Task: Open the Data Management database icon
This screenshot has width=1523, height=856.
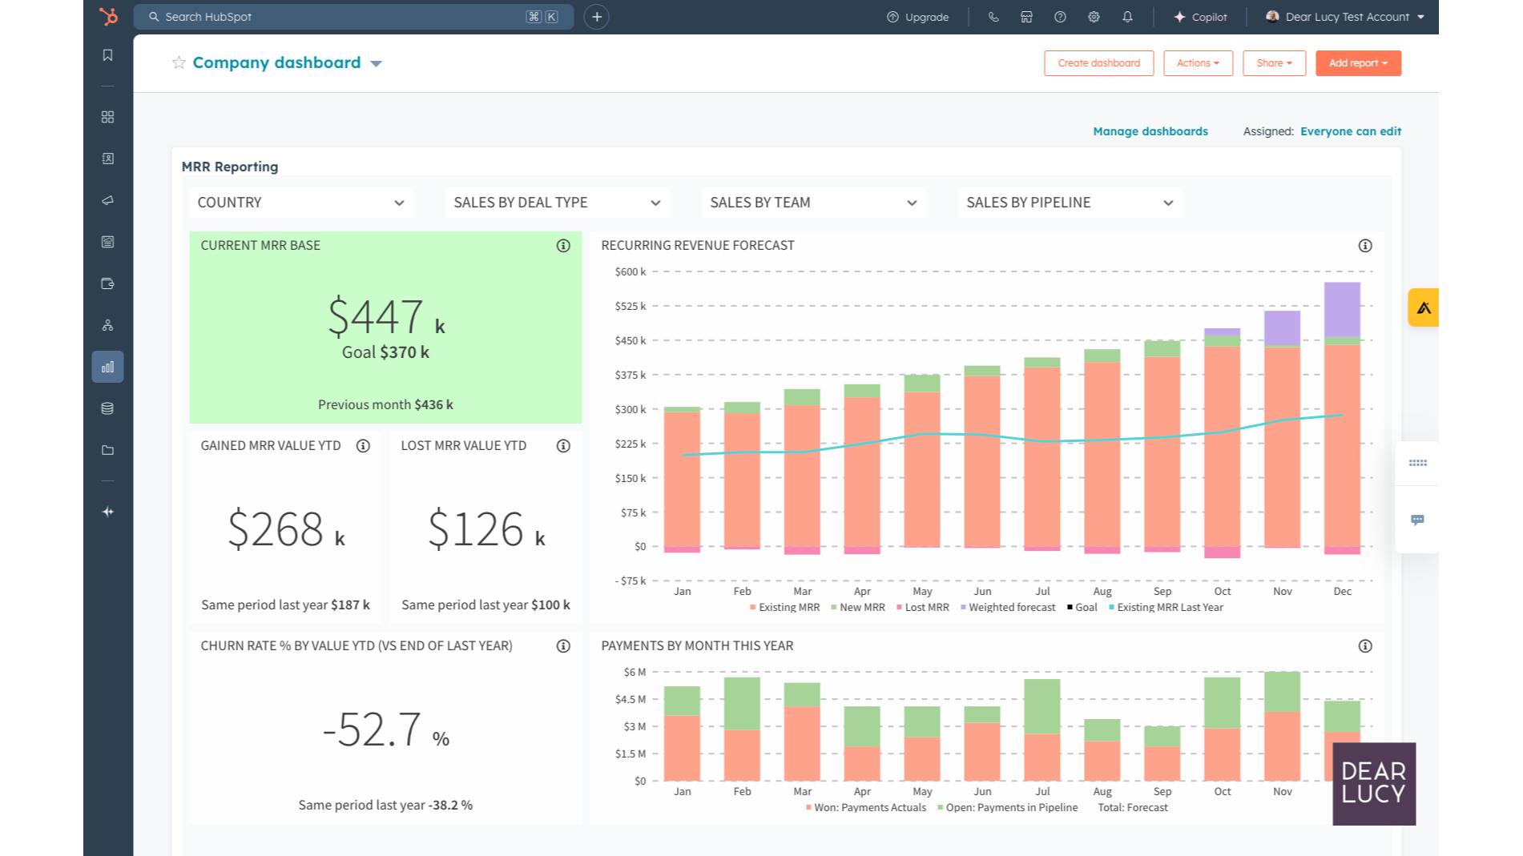Action: pyautogui.click(x=107, y=408)
